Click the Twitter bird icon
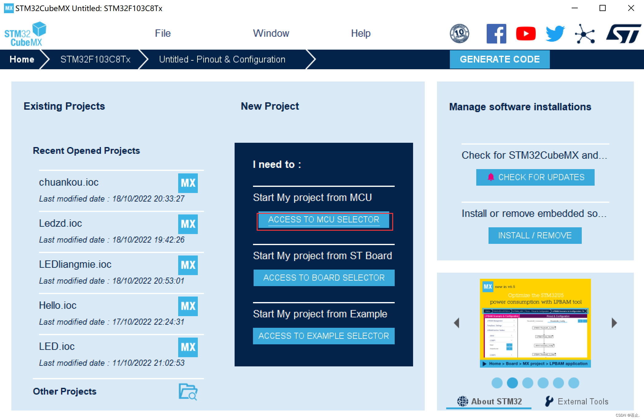Image resolution: width=644 pixels, height=420 pixels. (555, 34)
